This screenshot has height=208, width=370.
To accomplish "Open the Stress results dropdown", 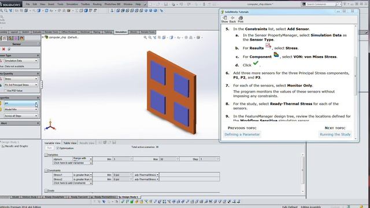I will tap(21, 79).
